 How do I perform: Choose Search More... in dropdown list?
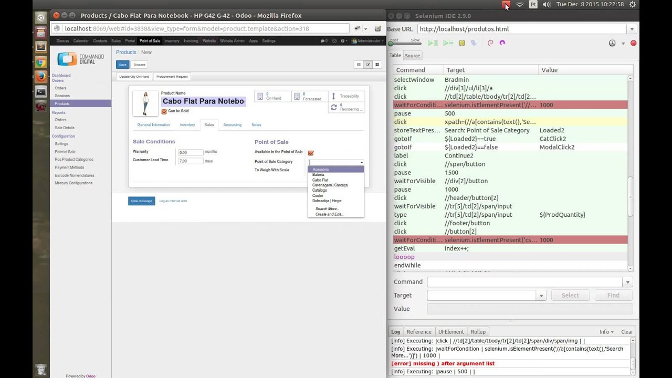click(327, 209)
